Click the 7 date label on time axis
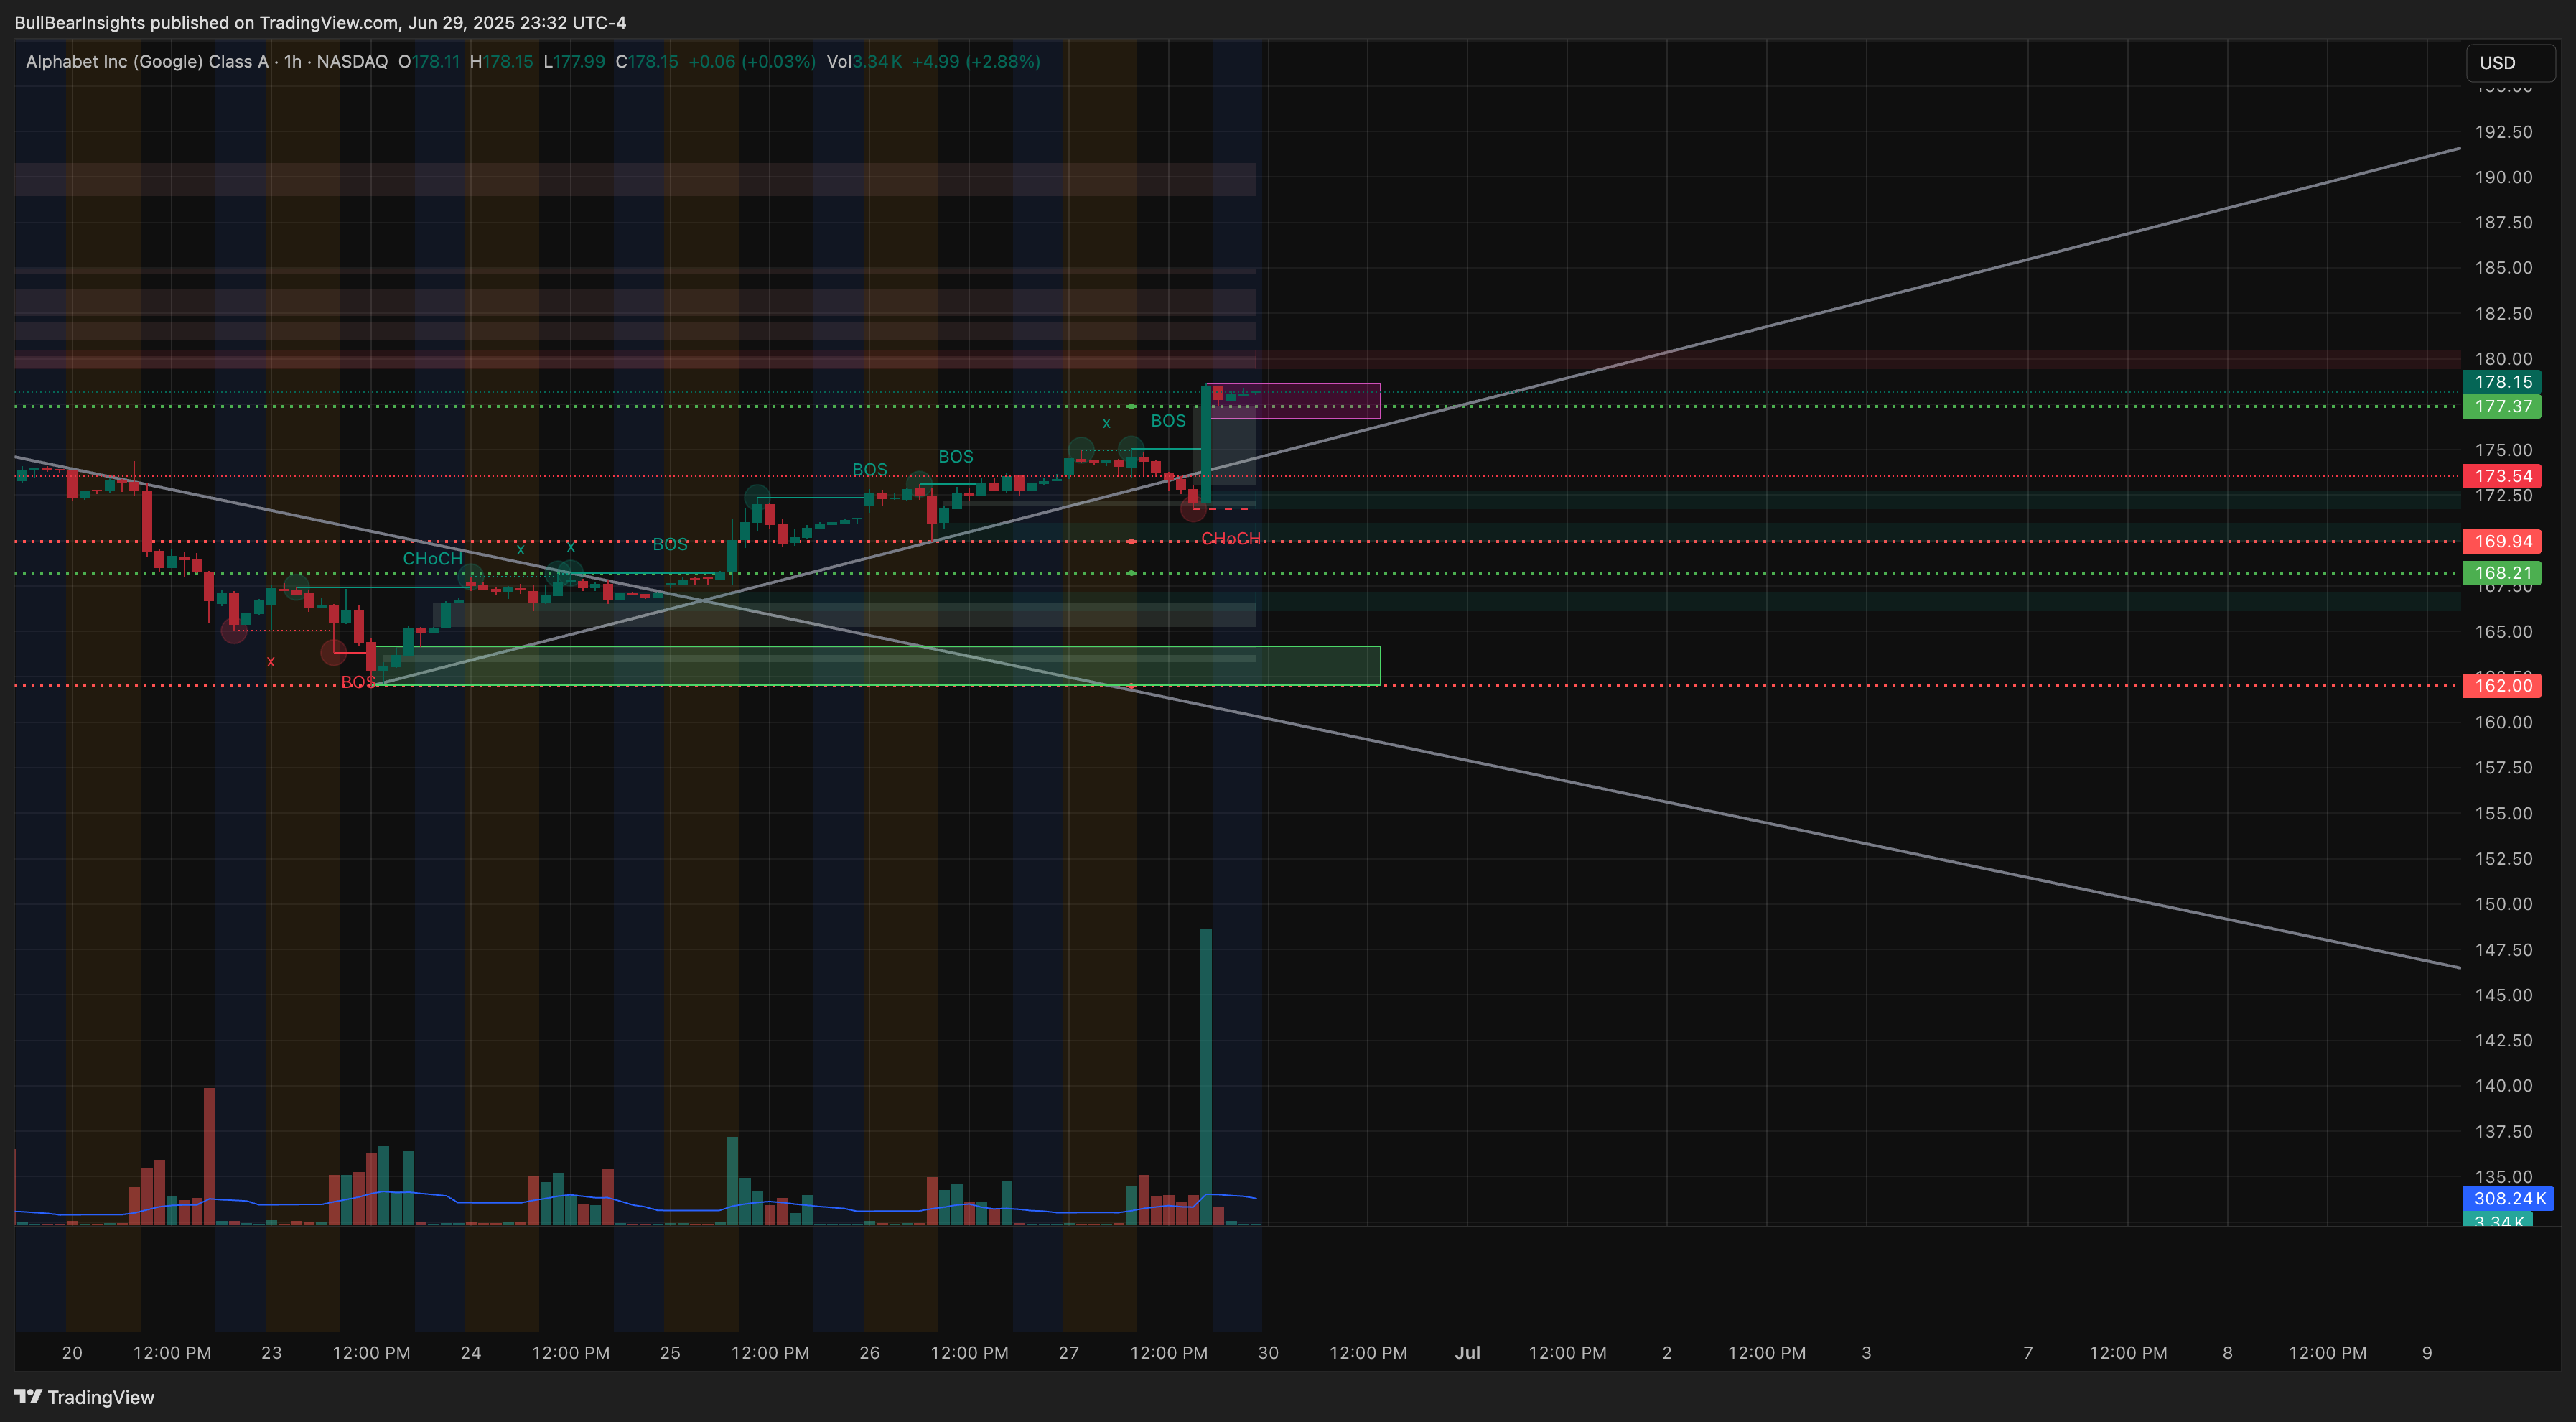 pyautogui.click(x=2028, y=1353)
